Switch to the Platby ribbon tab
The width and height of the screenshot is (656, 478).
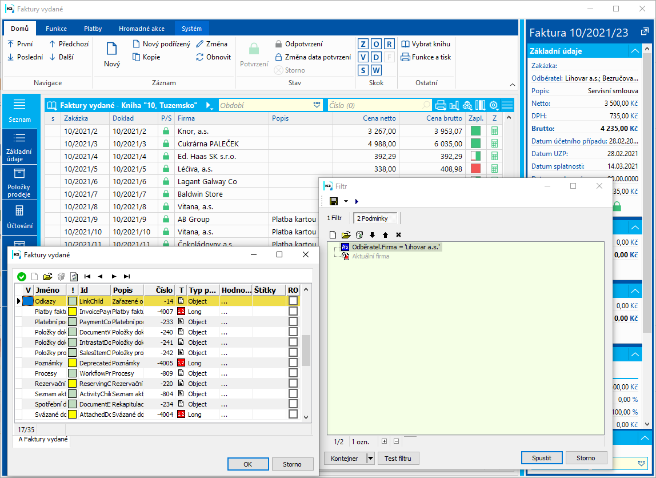(x=93, y=29)
